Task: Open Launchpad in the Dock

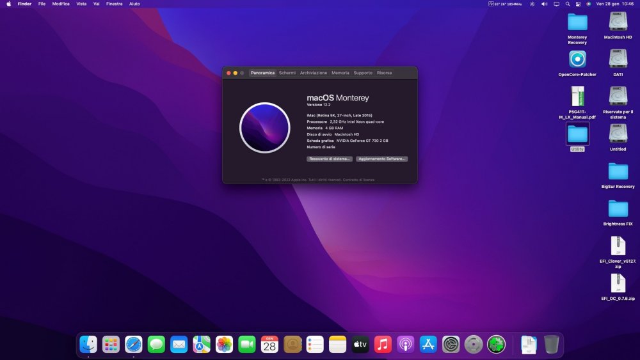Action: pyautogui.click(x=111, y=345)
